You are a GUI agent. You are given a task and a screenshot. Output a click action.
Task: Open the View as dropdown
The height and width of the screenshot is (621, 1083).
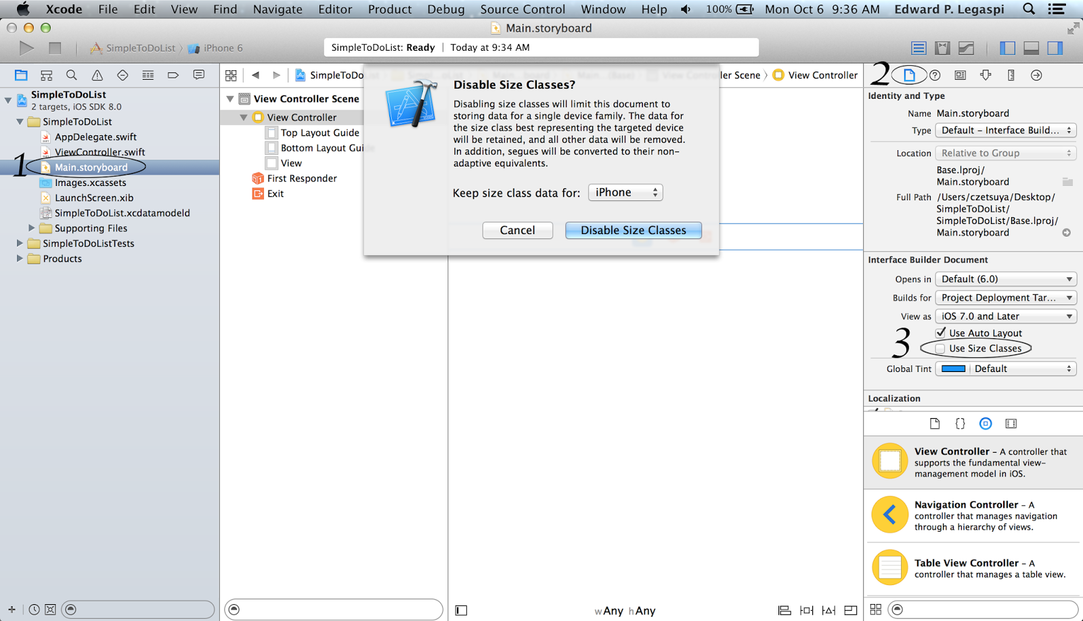pyautogui.click(x=1006, y=316)
